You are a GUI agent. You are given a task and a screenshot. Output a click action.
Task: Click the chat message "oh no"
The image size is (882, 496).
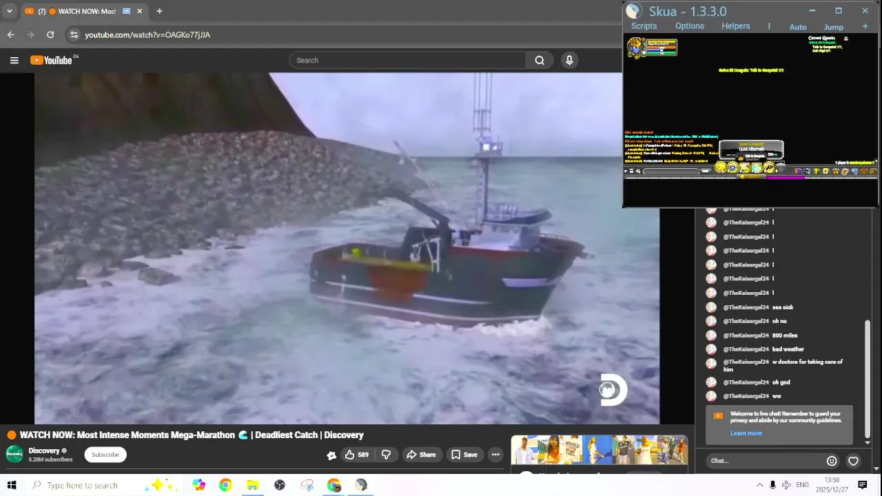(779, 321)
